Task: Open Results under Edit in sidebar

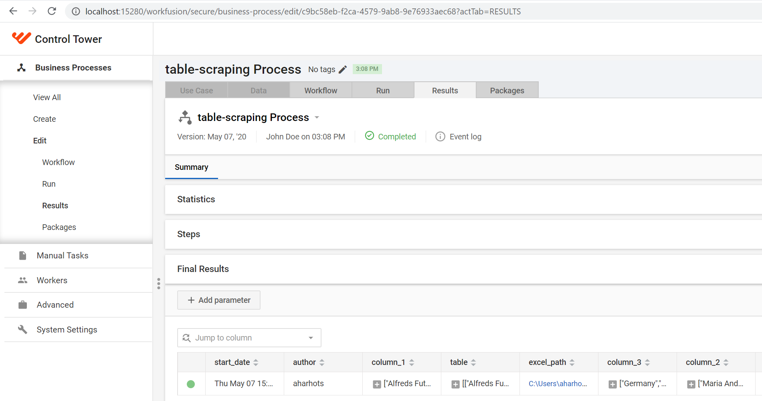Action: (x=55, y=206)
